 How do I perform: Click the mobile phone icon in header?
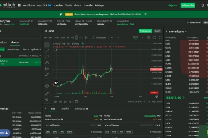pyautogui.click(x=202, y=5)
